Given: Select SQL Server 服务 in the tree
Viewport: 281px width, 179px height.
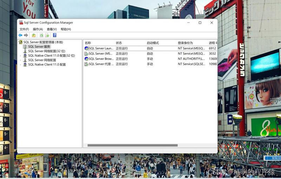Looking at the screenshot, I should pos(39,47).
